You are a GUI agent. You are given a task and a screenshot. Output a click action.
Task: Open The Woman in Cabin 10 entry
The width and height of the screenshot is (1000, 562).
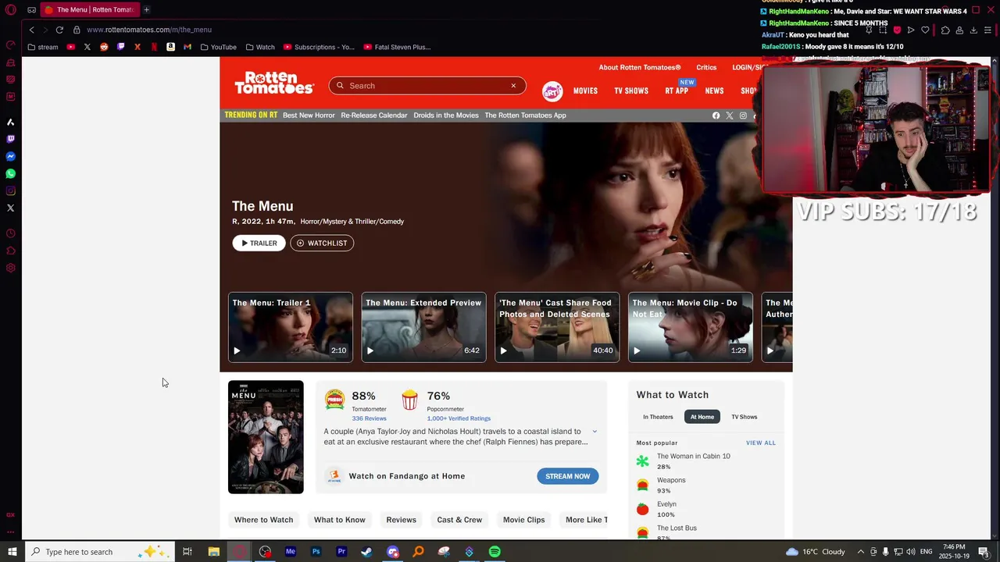[x=694, y=456]
